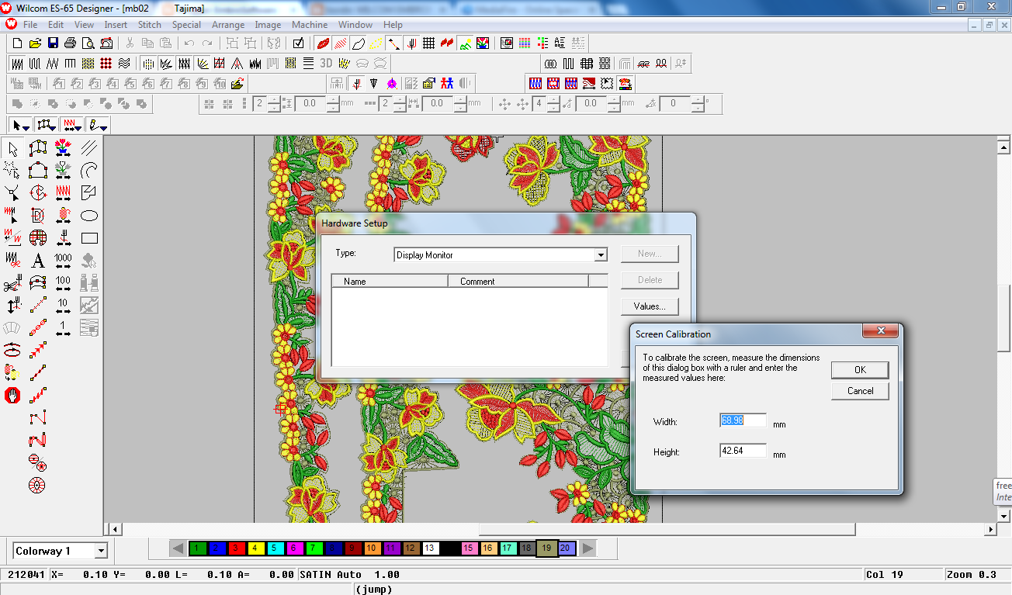Screen dimensions: 1012x595
Task: Open the Arrange menu
Action: pyautogui.click(x=228, y=25)
